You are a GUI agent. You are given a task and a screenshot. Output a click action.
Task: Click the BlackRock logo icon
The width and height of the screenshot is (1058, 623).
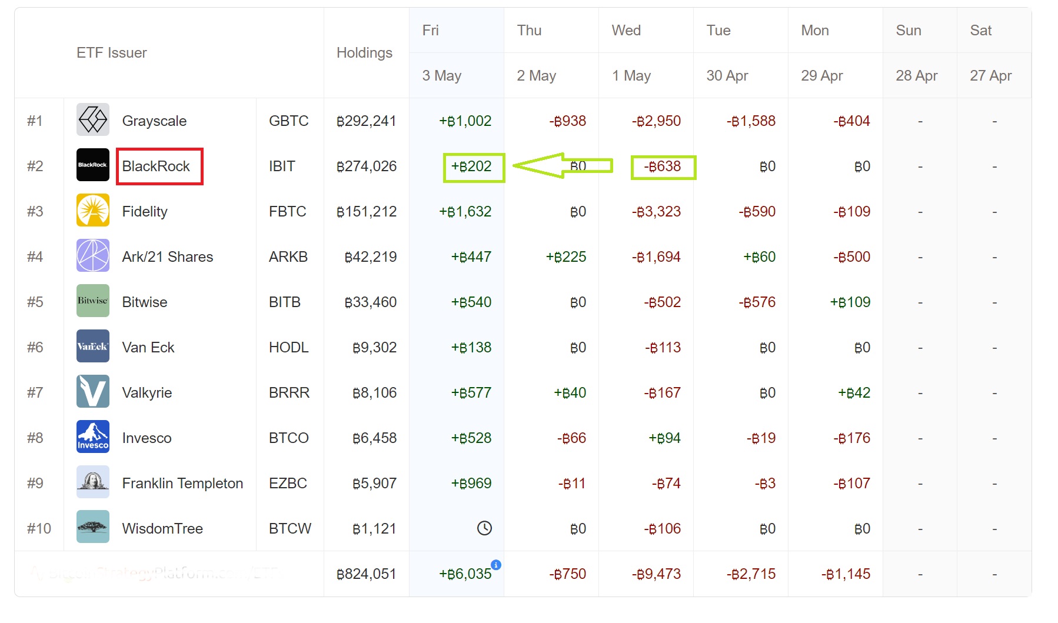(x=93, y=165)
